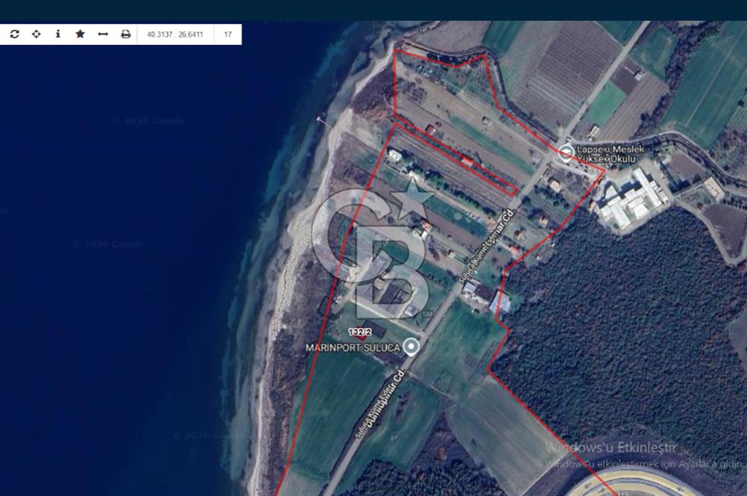747x496 pixels.
Task: Select the measure distance arrow tool
Action: pos(103,34)
